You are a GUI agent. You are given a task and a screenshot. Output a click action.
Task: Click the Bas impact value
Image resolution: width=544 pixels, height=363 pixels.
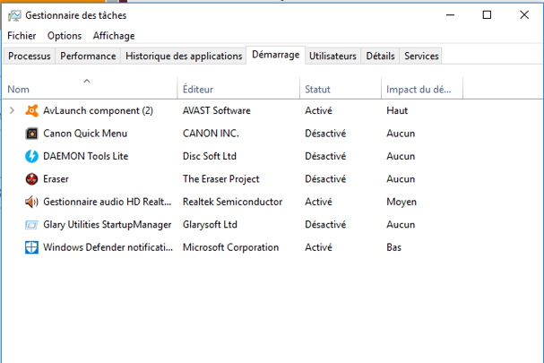[x=393, y=247]
